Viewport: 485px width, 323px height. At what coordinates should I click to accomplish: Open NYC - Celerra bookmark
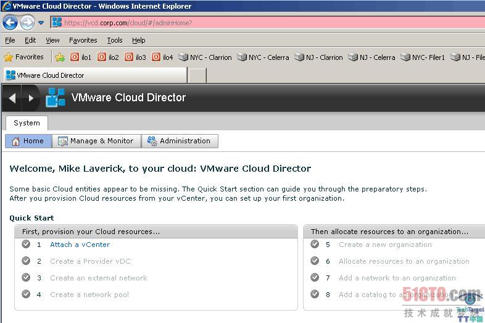[x=263, y=57]
